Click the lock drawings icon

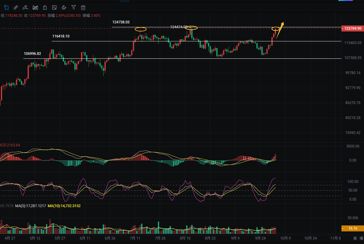pos(45,7)
